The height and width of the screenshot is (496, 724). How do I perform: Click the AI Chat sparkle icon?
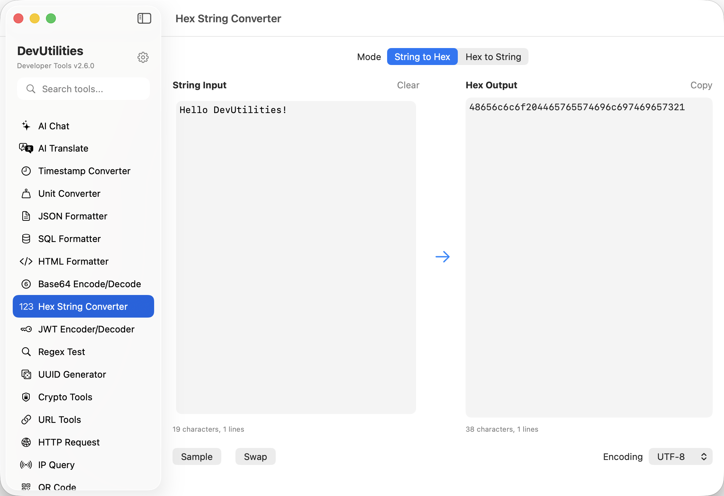(x=26, y=126)
